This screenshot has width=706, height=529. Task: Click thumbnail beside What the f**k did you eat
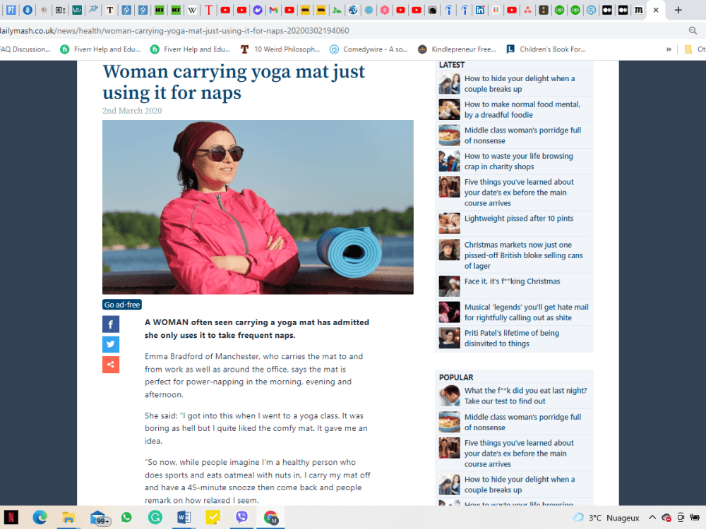(449, 396)
